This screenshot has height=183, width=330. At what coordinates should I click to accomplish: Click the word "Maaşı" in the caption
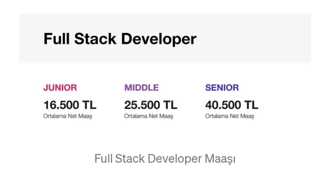click(220, 159)
